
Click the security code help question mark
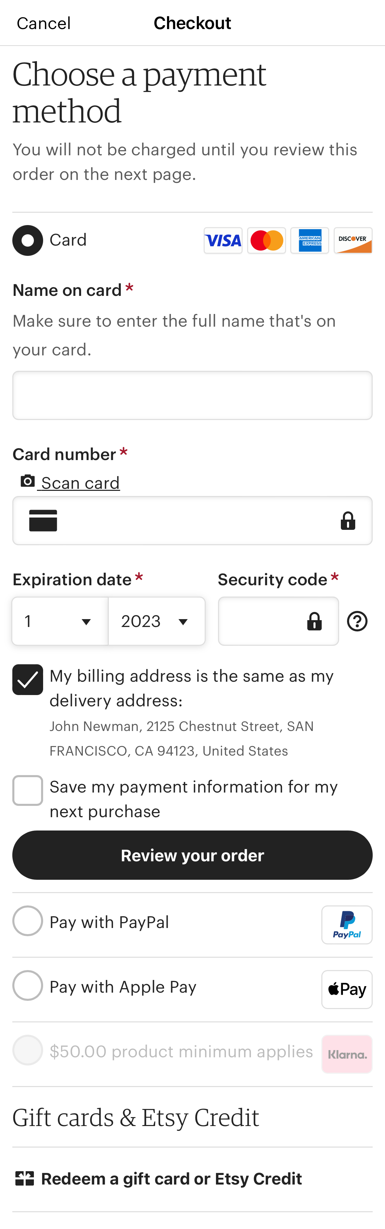357,621
